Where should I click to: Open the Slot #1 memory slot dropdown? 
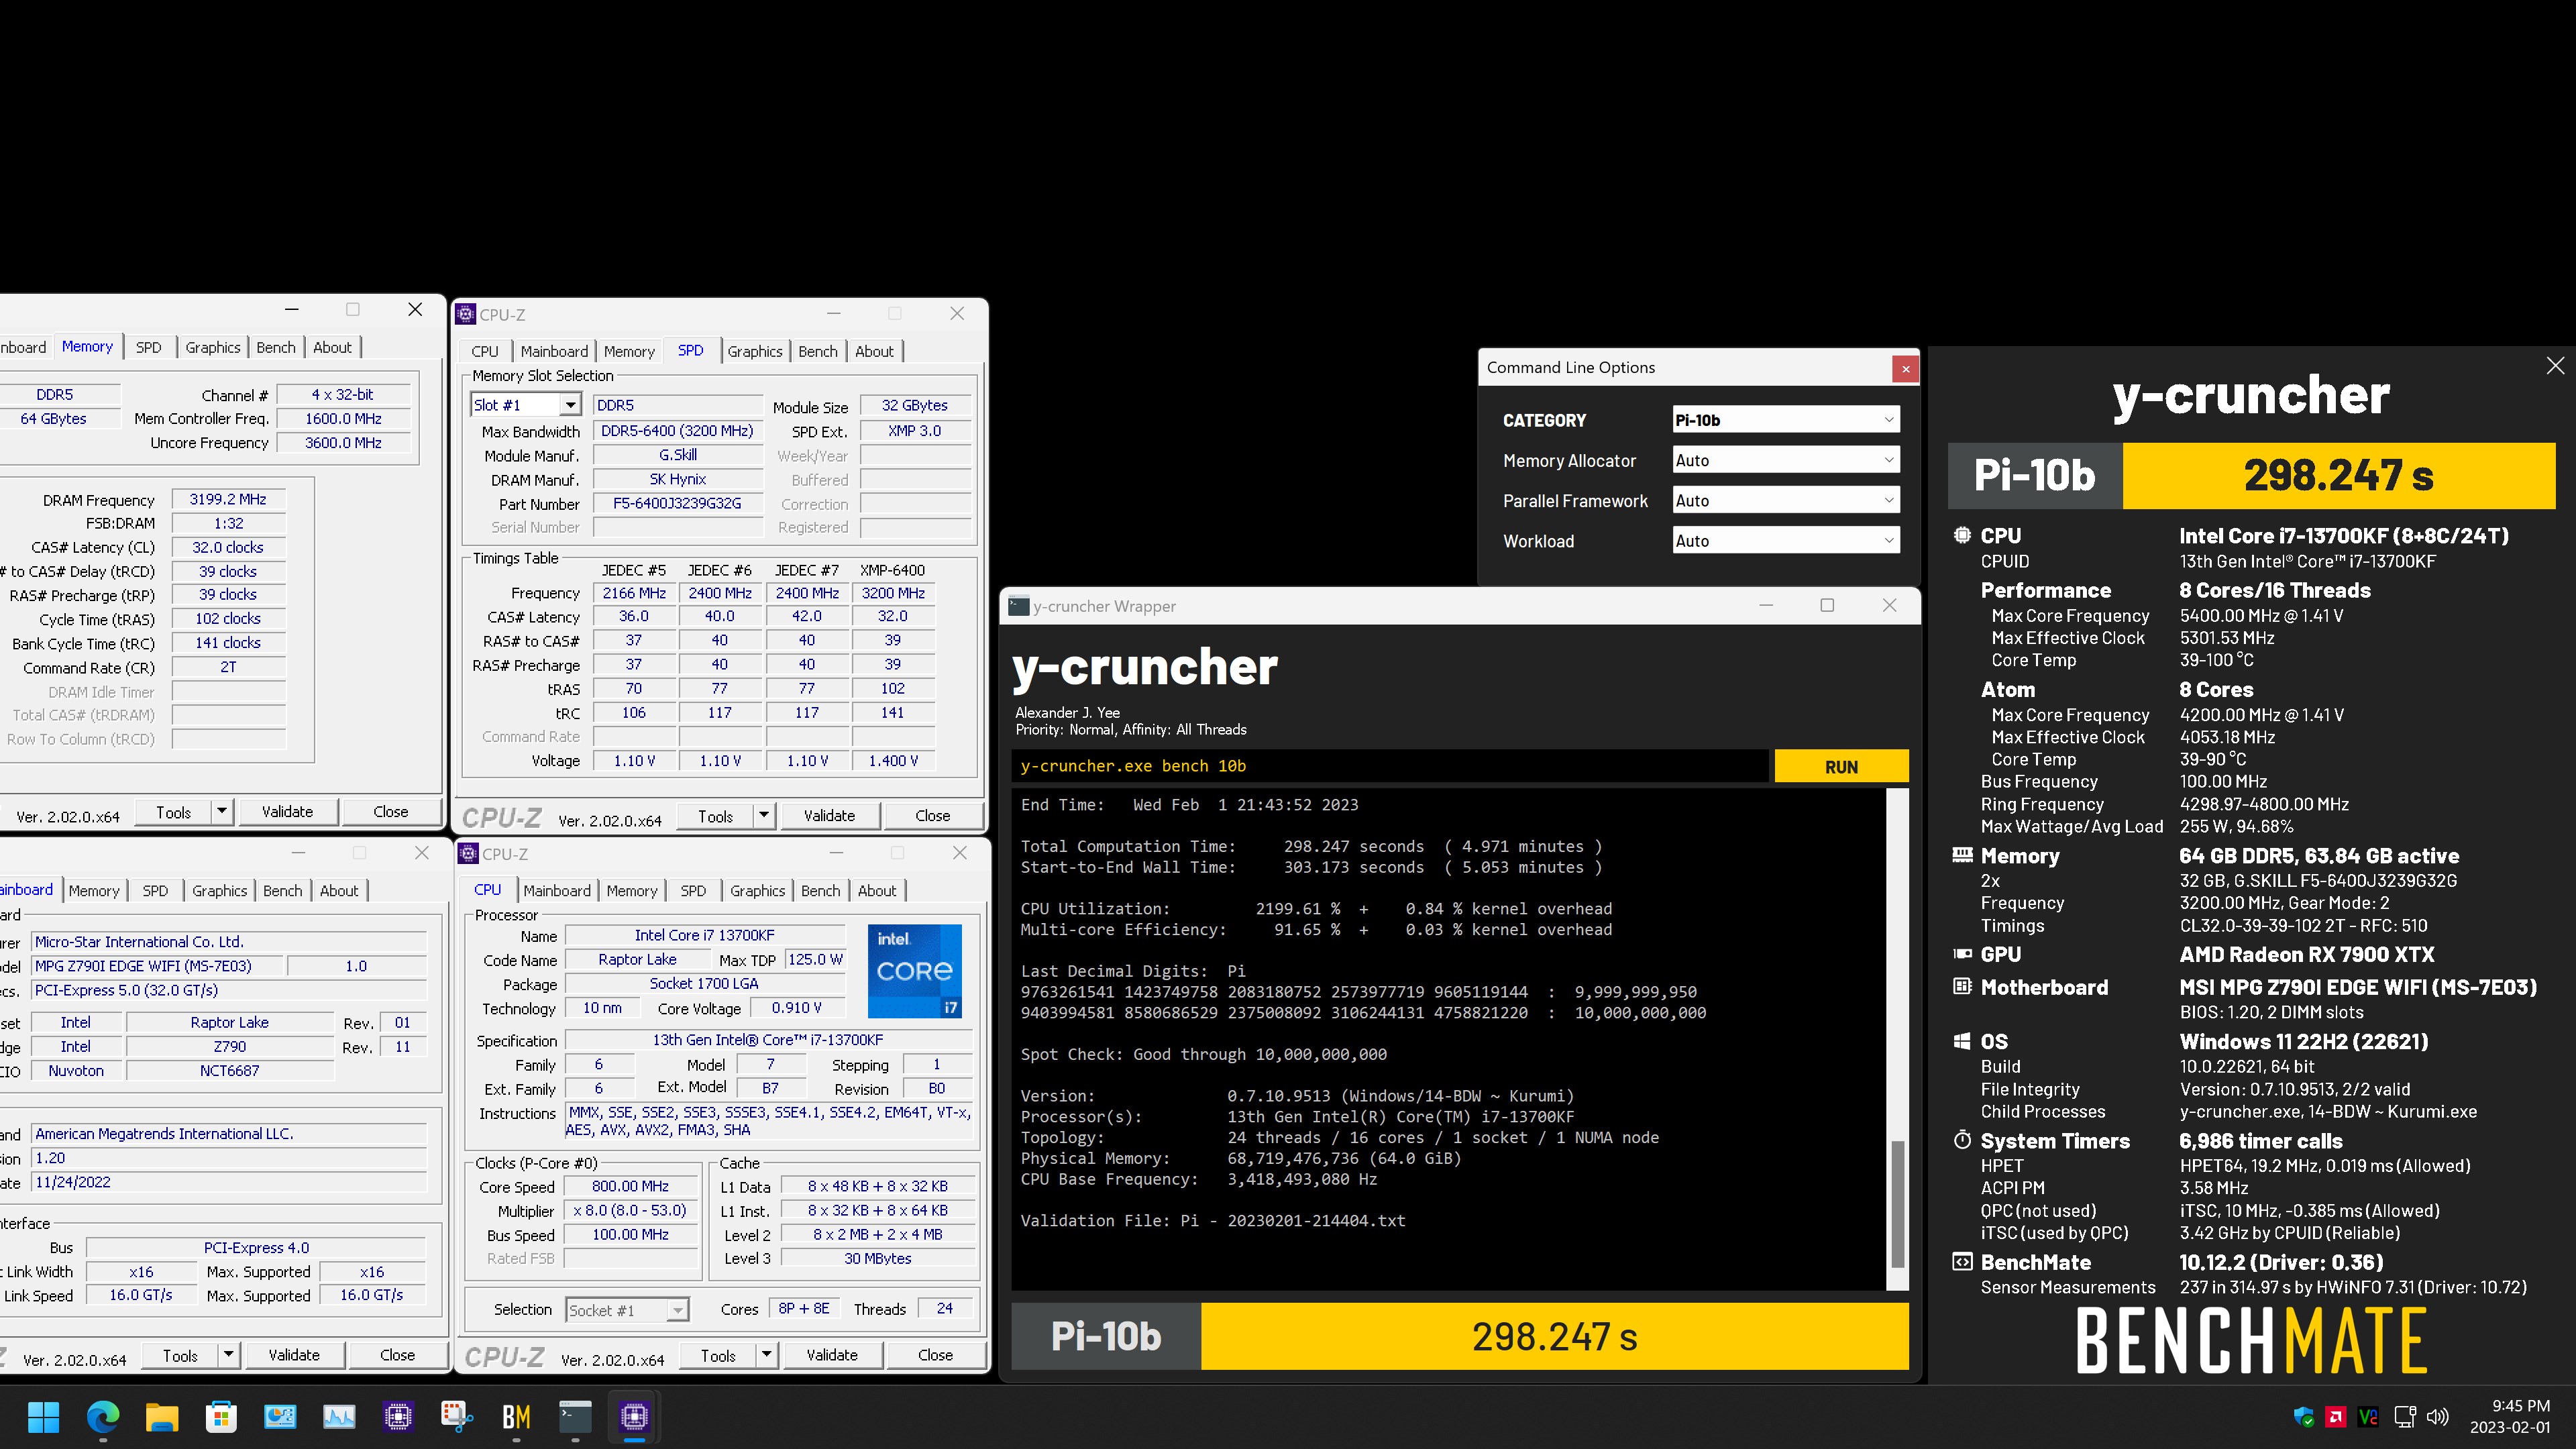(x=570, y=405)
